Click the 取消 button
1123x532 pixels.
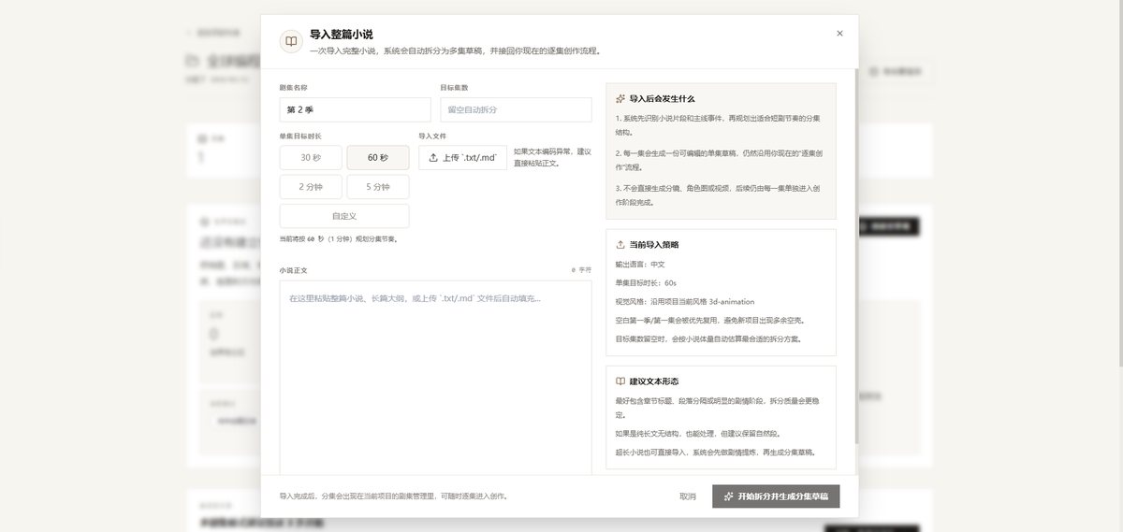pos(688,496)
